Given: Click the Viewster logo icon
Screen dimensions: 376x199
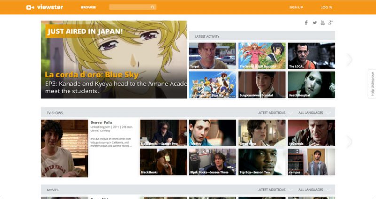Looking at the screenshot, I should pos(30,7).
